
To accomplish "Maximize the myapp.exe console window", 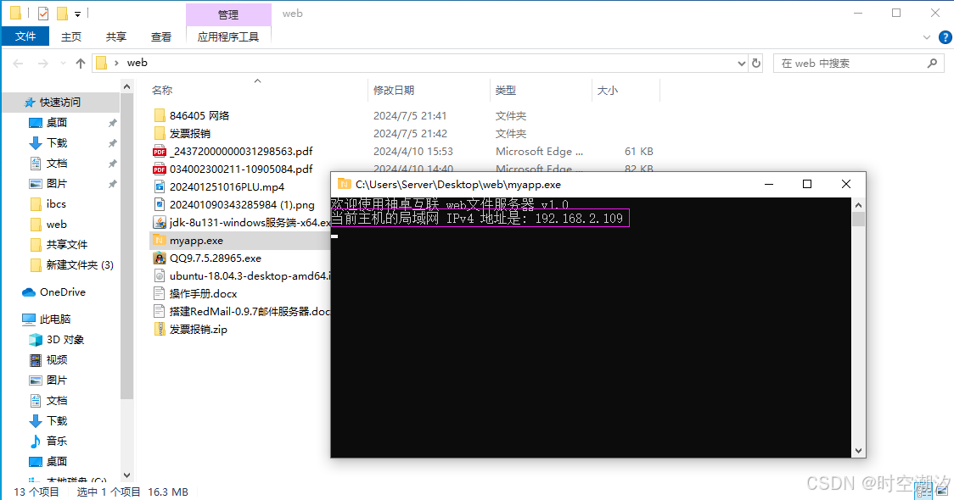I will pos(807,184).
